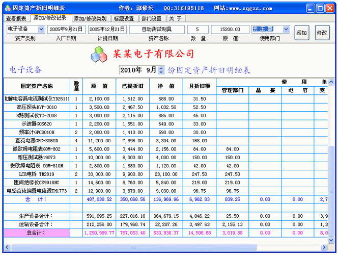Click the 资产名称 field 自动测试制具

[157, 30]
